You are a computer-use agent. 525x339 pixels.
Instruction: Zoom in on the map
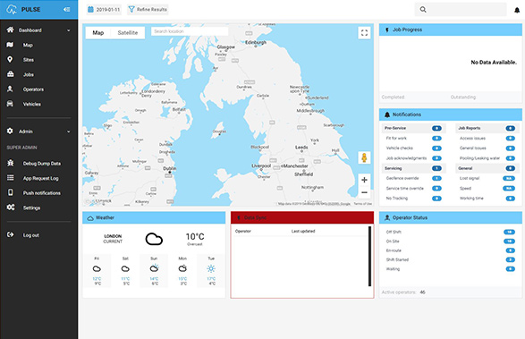tap(364, 180)
